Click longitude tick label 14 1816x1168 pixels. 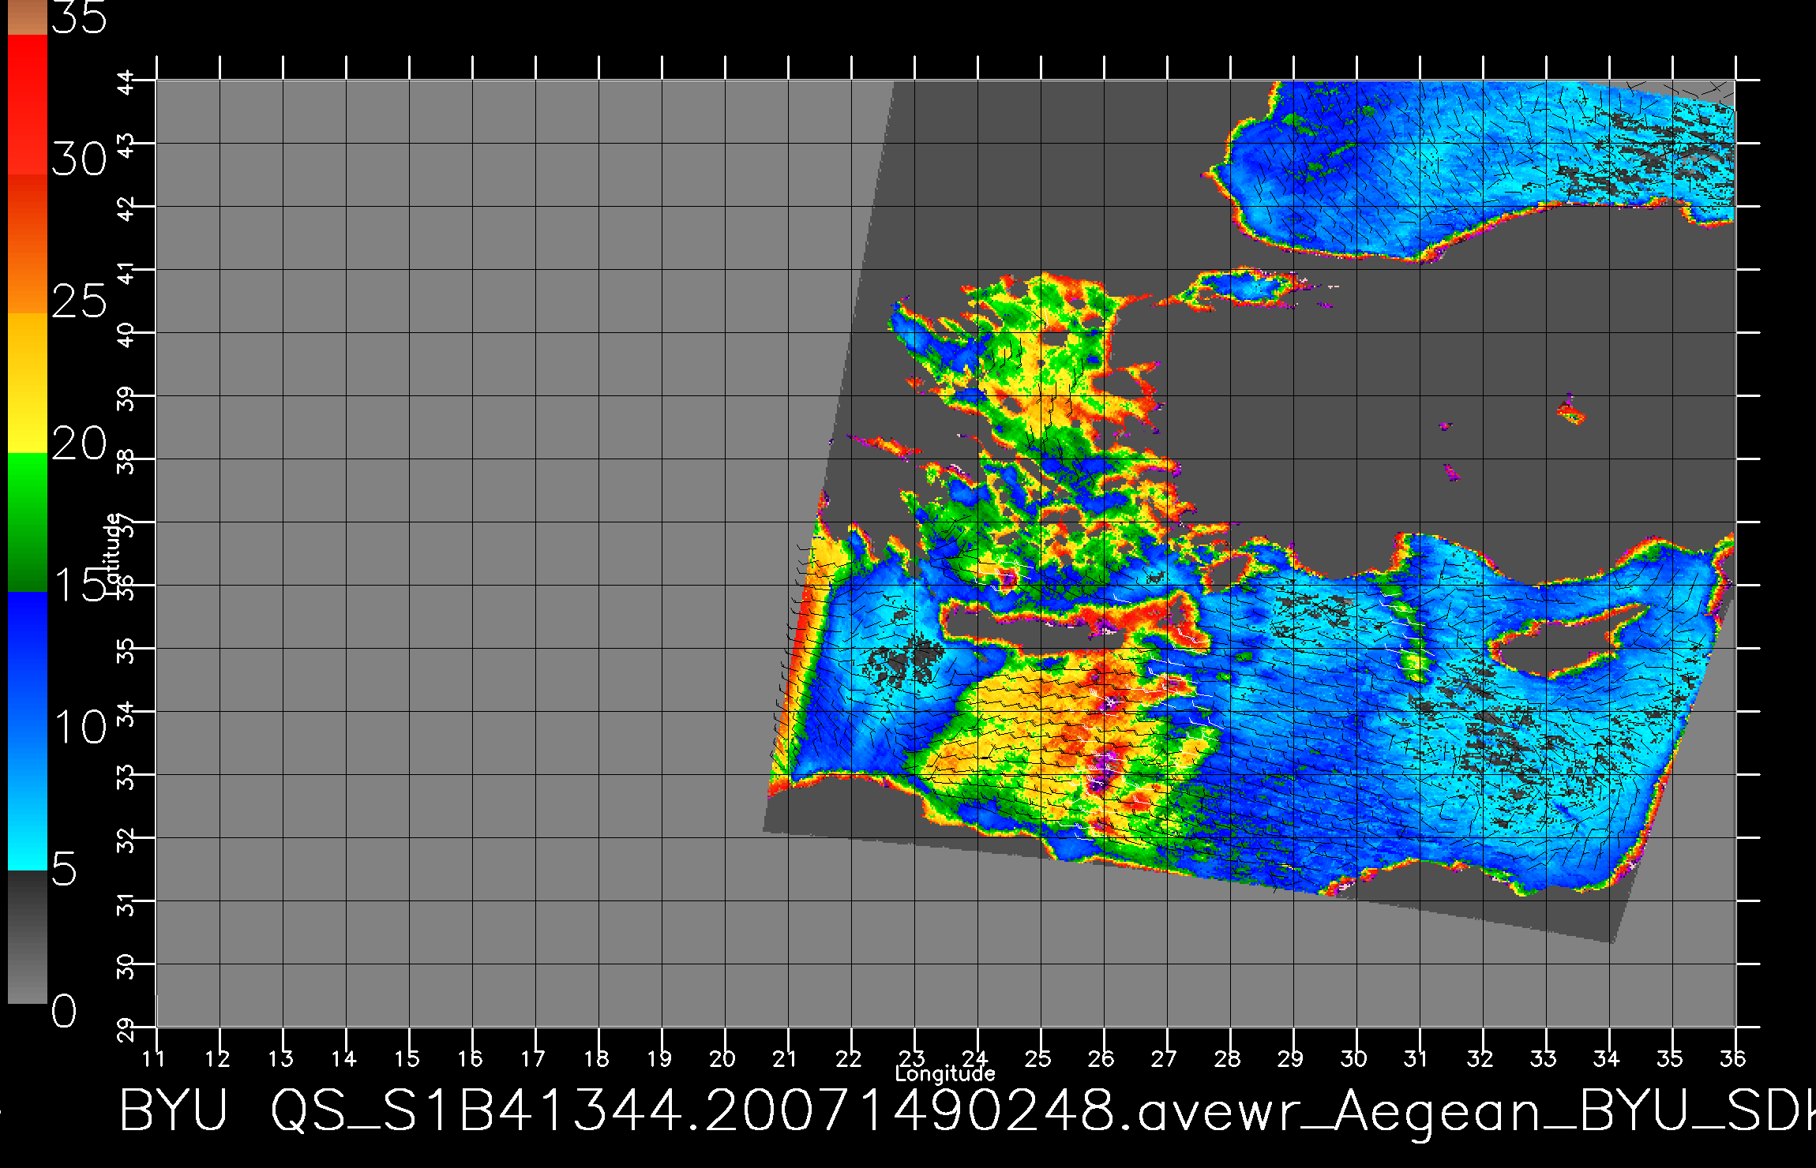[344, 1058]
